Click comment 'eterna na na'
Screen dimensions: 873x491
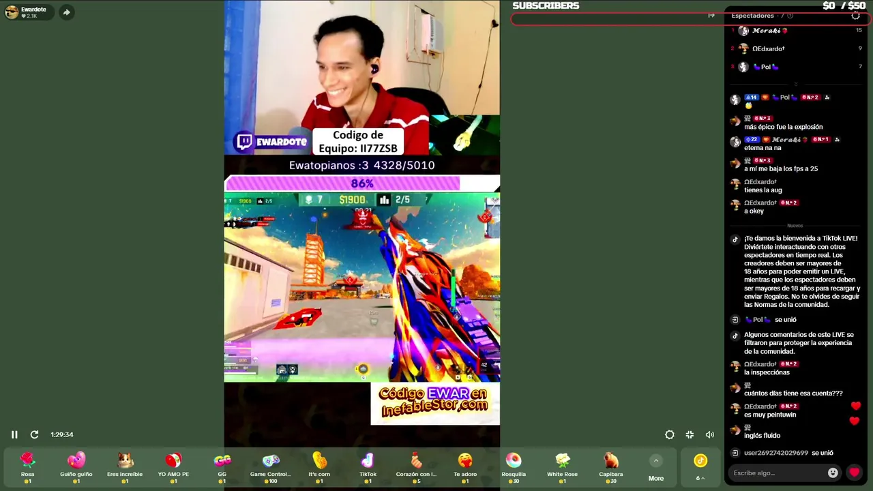763,148
